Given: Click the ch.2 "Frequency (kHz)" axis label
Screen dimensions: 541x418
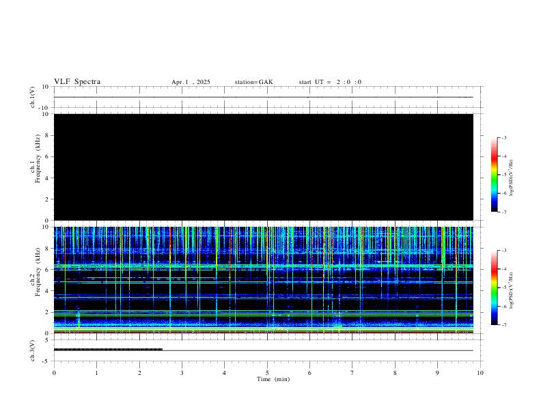Looking at the screenshot, I should pos(38,272).
